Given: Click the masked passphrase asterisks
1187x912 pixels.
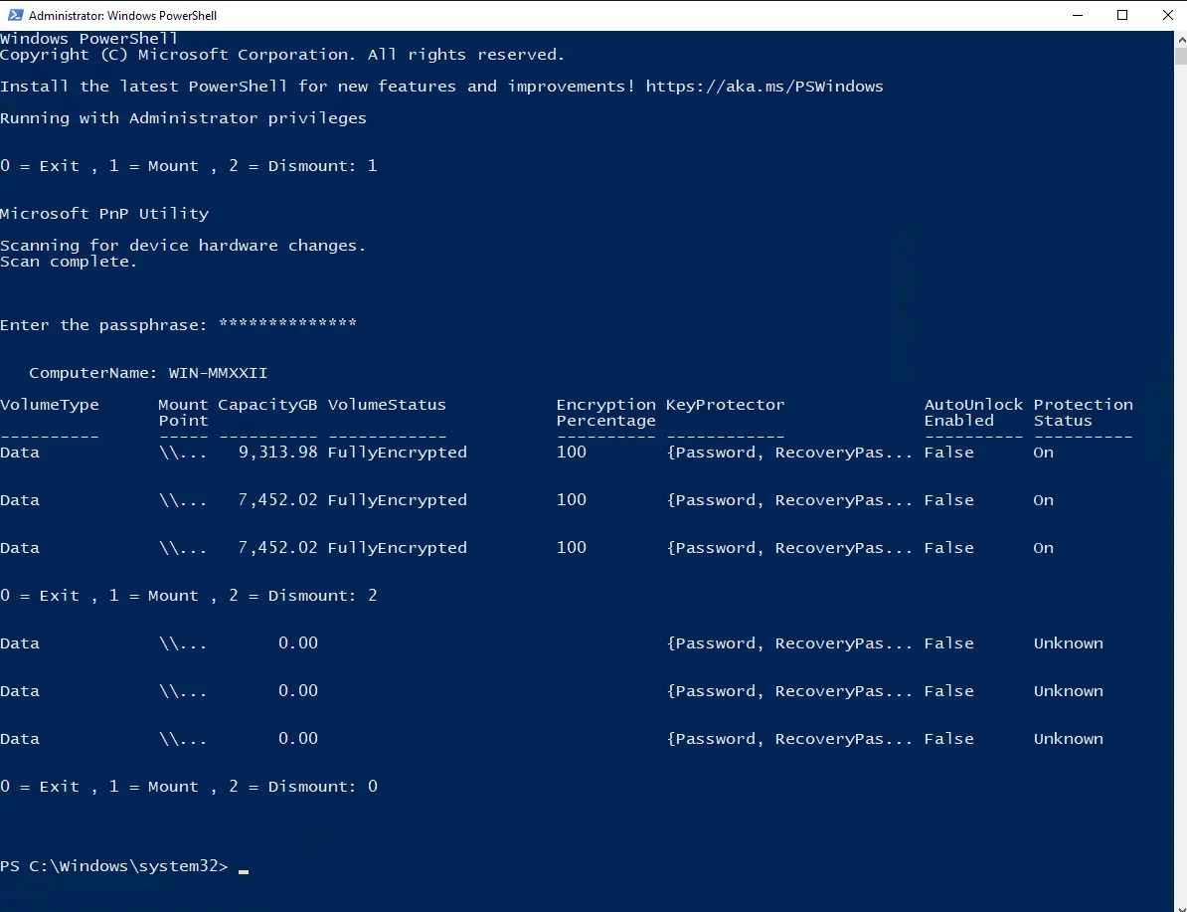Looking at the screenshot, I should pyautogui.click(x=287, y=325).
